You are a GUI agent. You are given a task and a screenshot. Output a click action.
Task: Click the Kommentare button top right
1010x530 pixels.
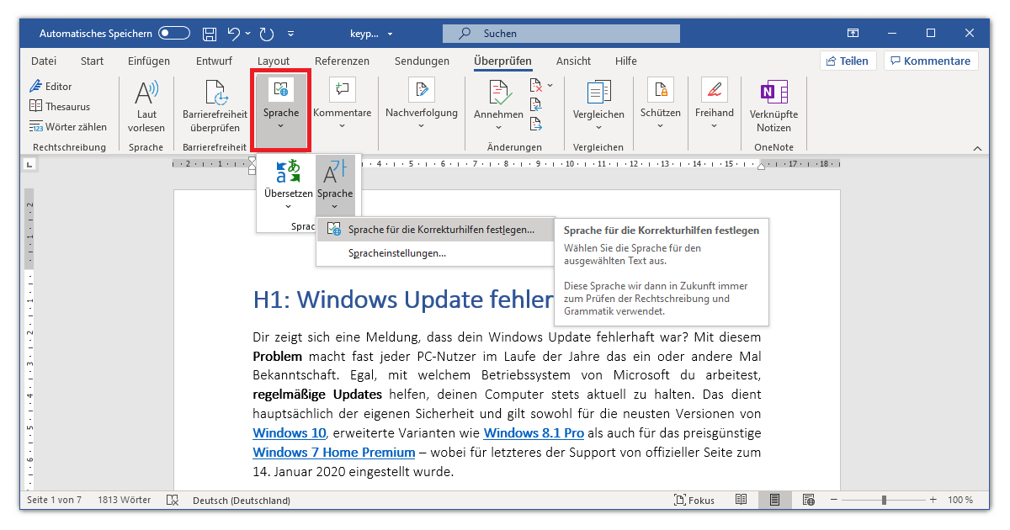pos(932,61)
